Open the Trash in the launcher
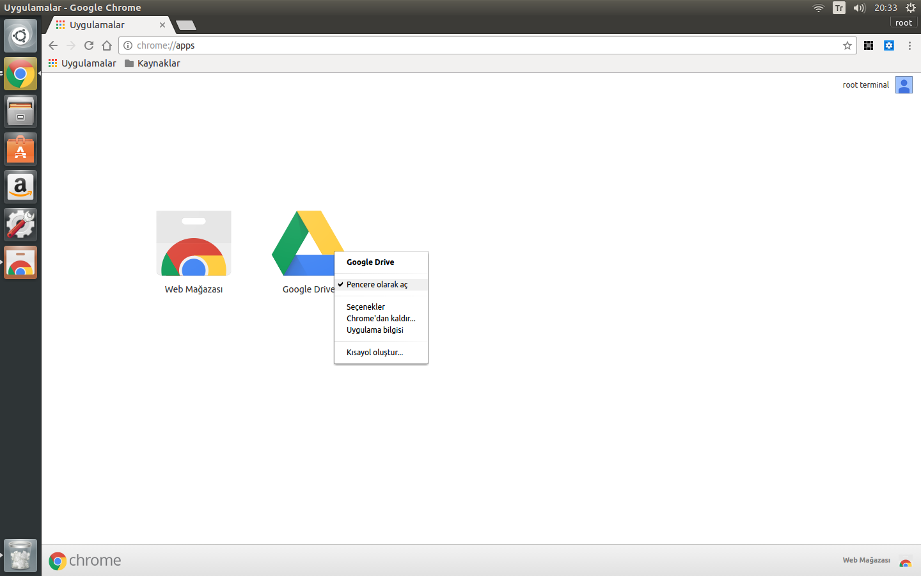Screen dimensions: 921x576 [x=20, y=555]
